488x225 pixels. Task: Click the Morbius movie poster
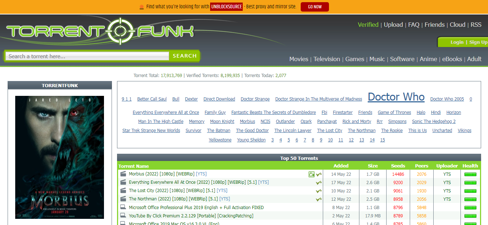59,157
